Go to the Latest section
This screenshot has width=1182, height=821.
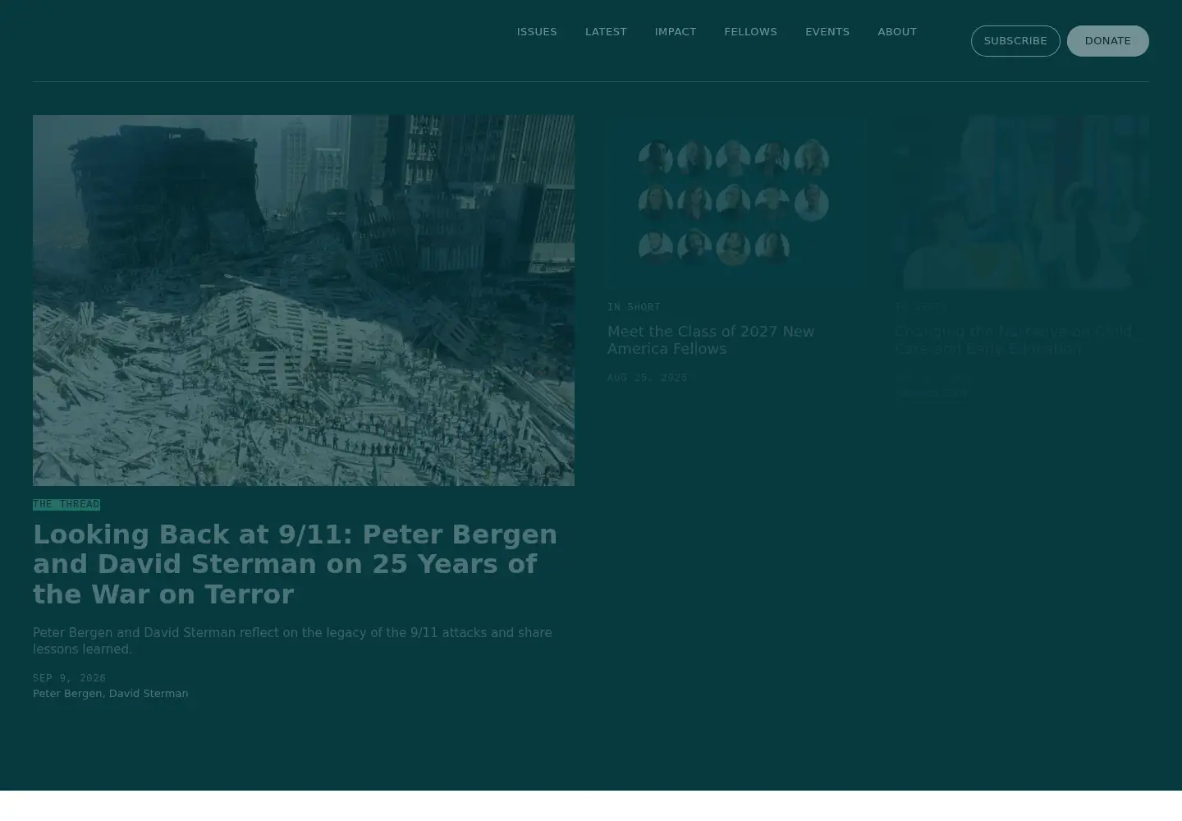tap(606, 32)
